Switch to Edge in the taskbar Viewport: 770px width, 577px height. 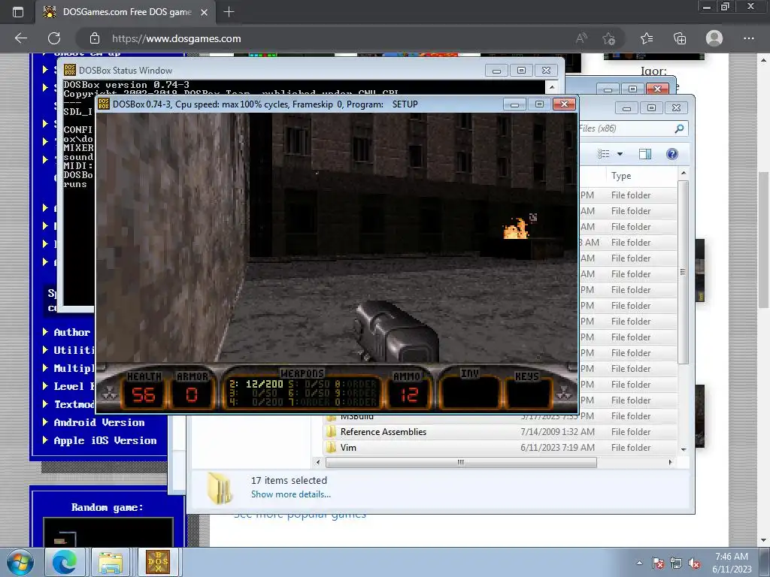65,562
